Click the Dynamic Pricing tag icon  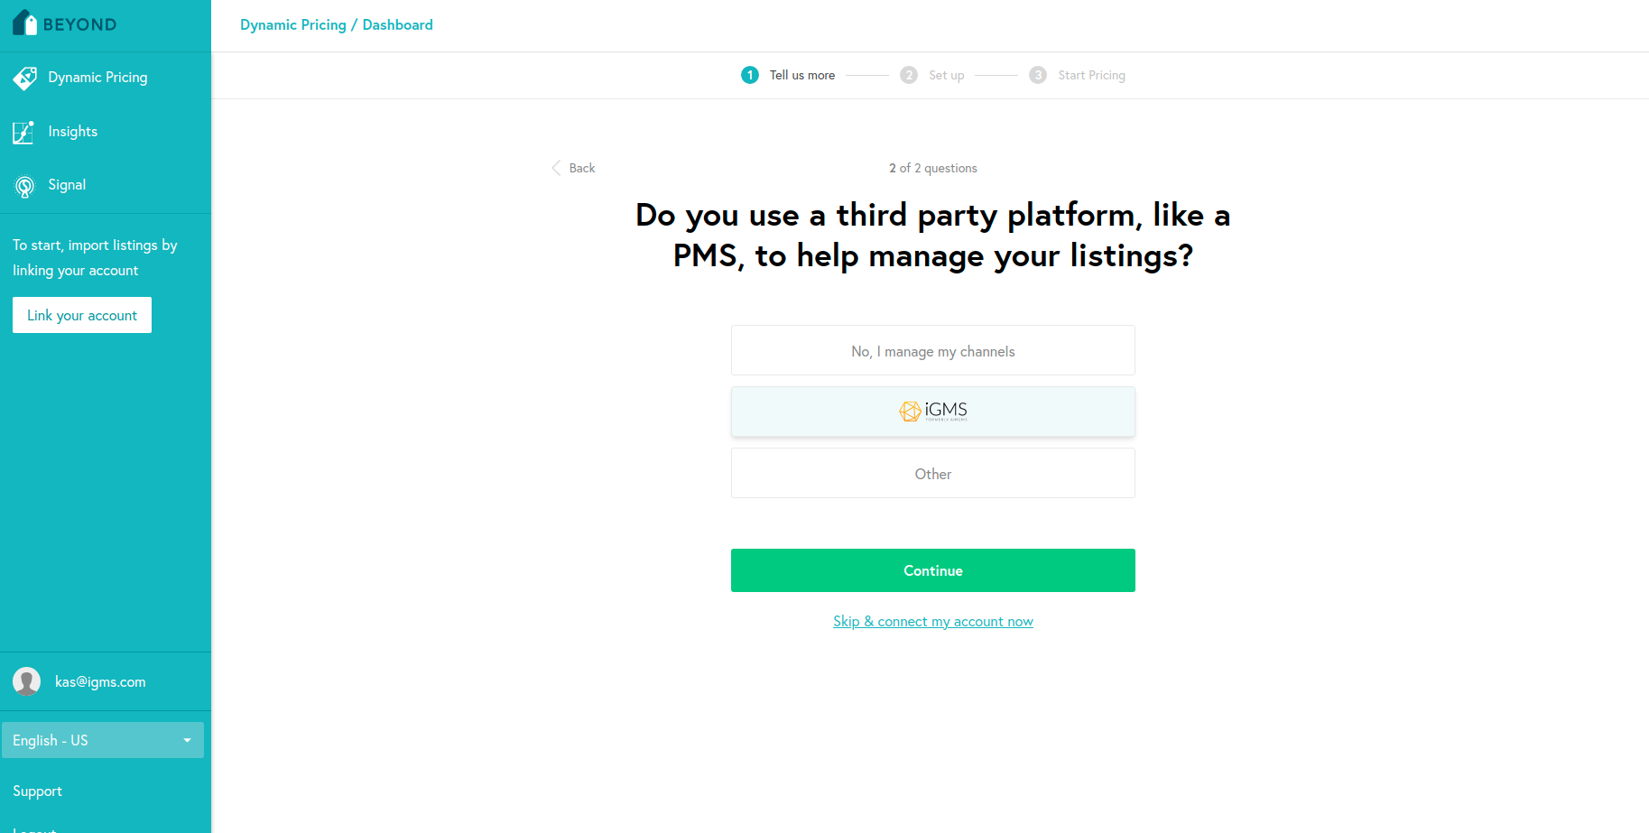tap(25, 79)
